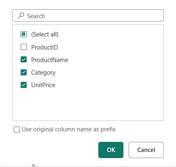Toggle the (Select all) checkbox
The width and height of the screenshot is (176, 167).
pyautogui.click(x=23, y=34)
